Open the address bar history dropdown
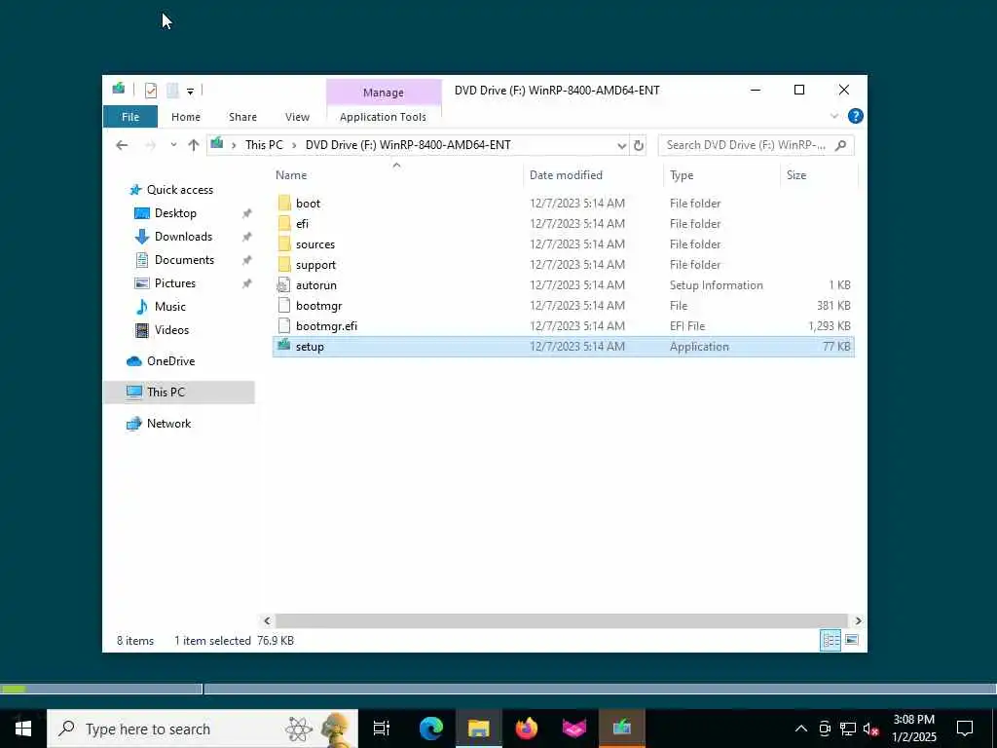 (622, 146)
